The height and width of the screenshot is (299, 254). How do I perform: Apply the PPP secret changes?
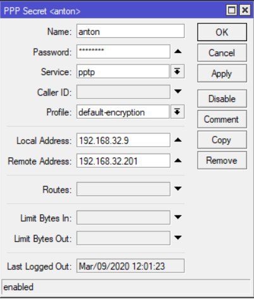(x=222, y=73)
